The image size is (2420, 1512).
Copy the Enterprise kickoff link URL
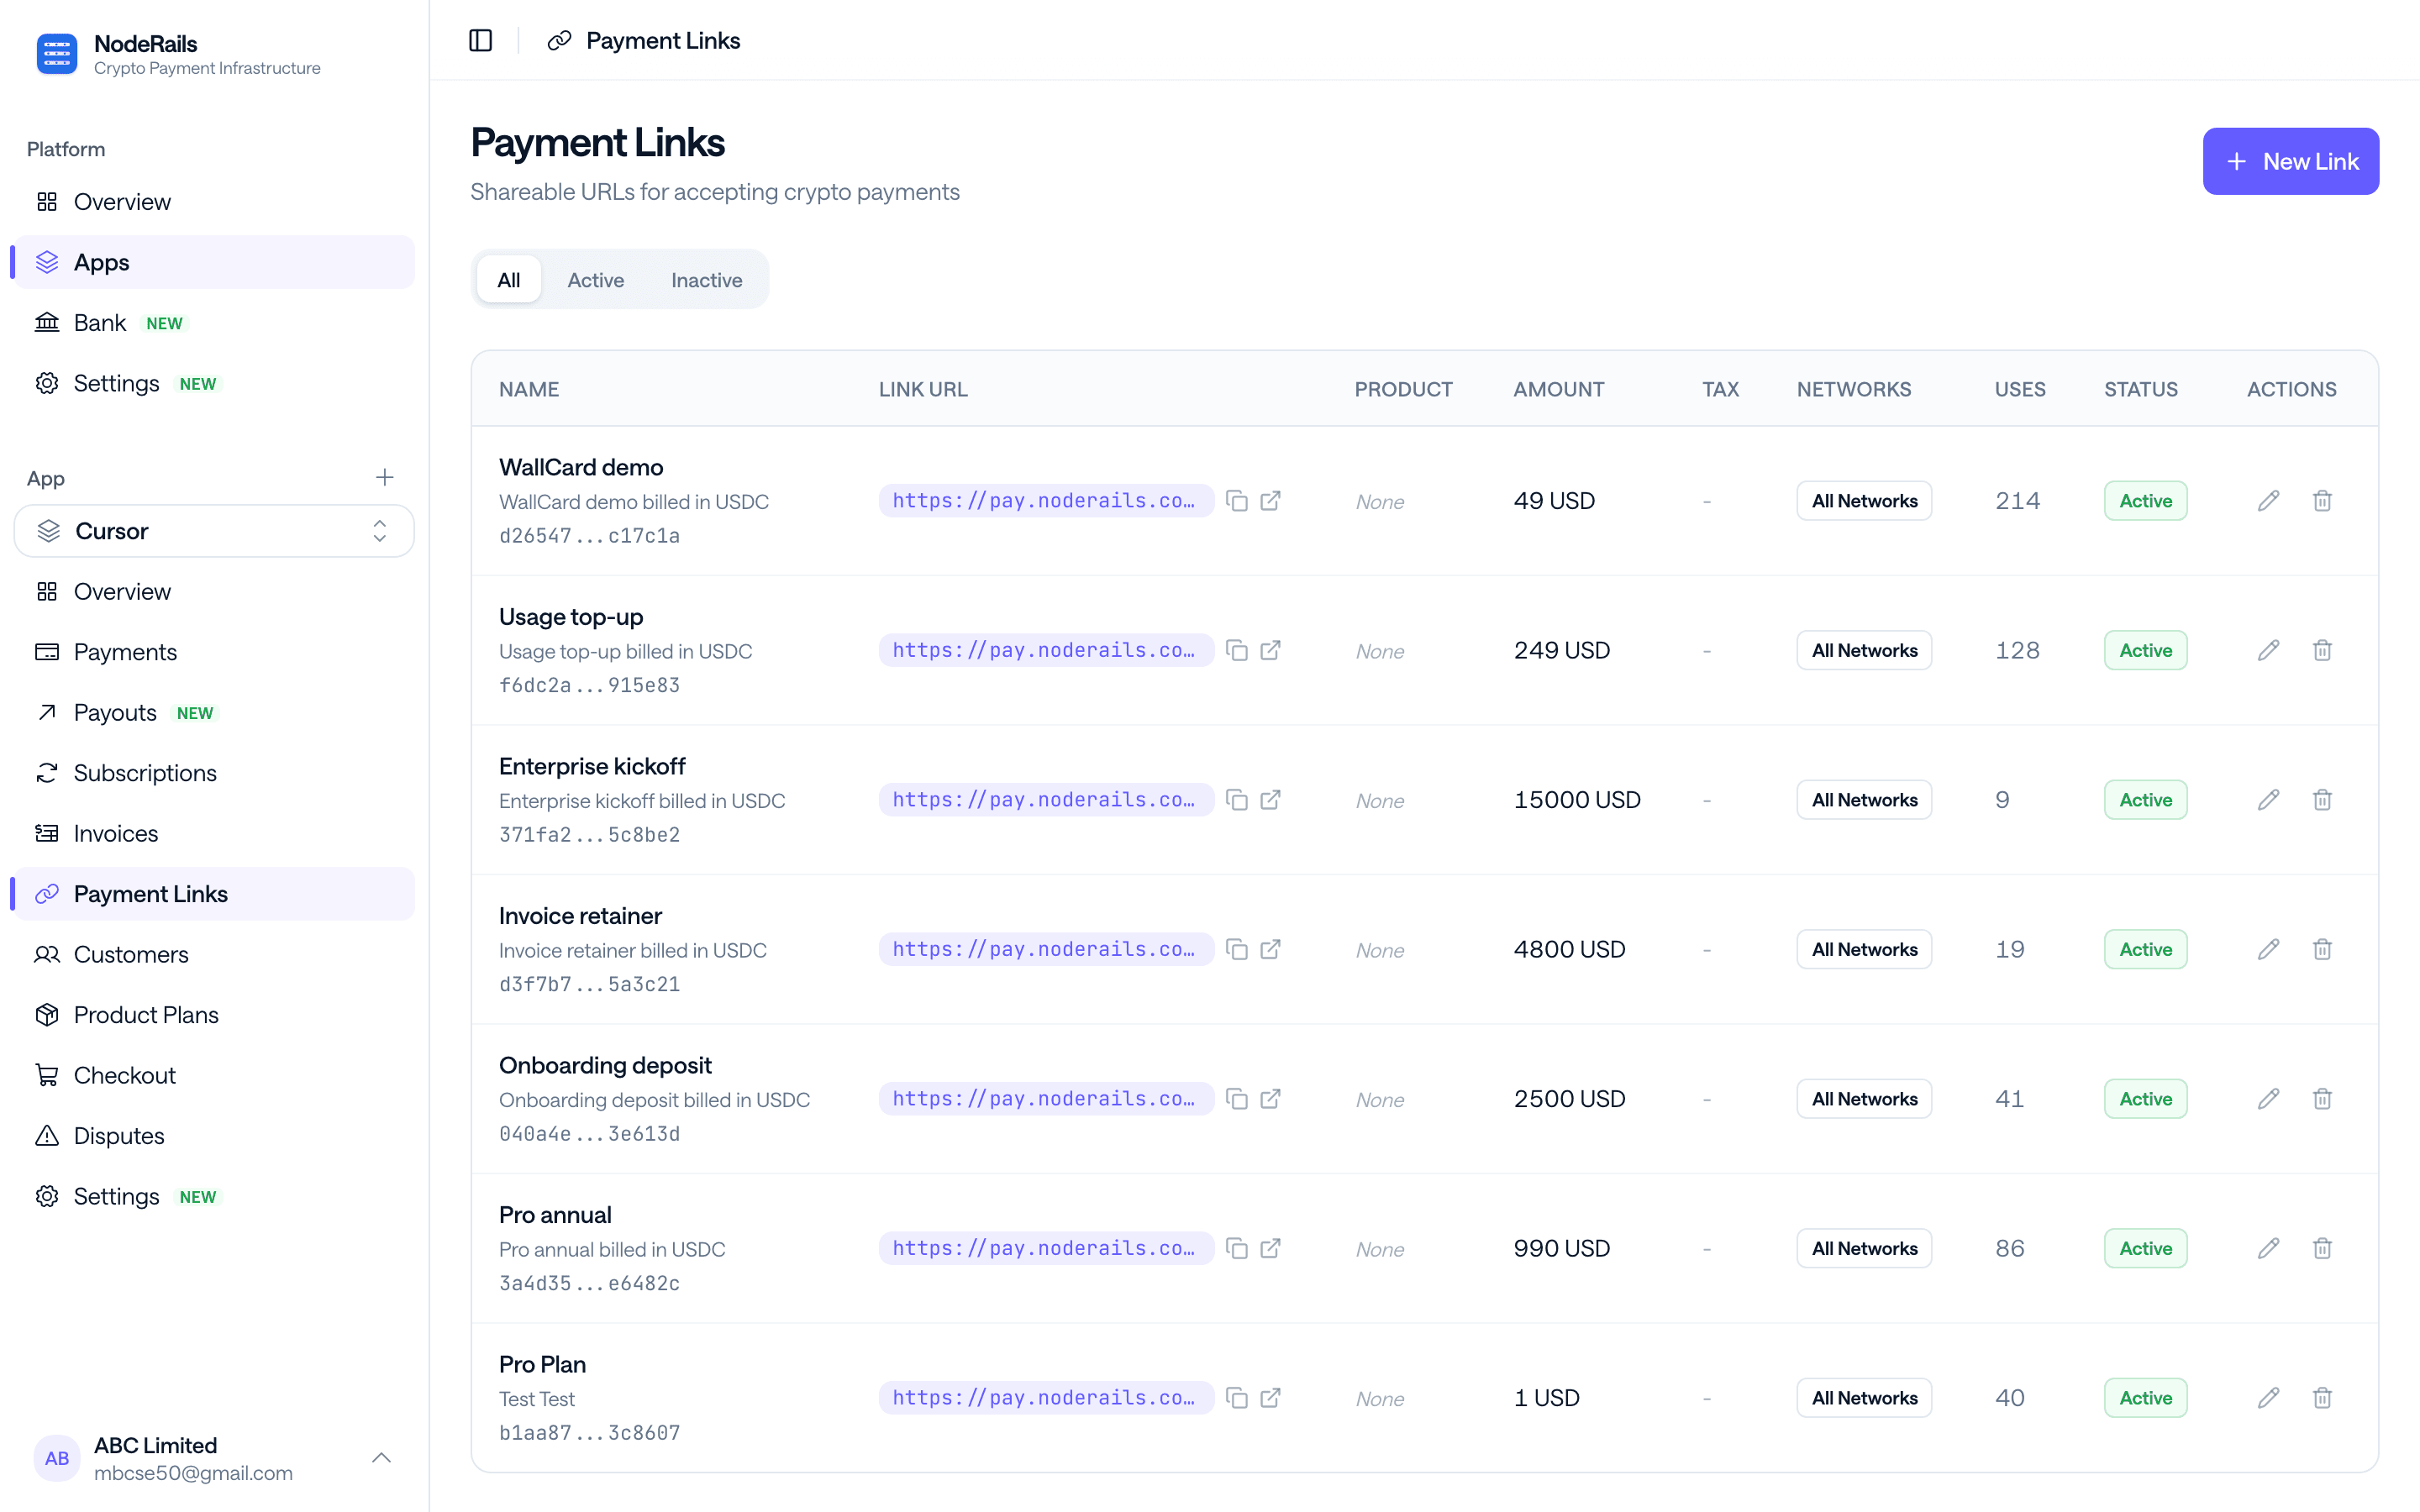point(1237,800)
